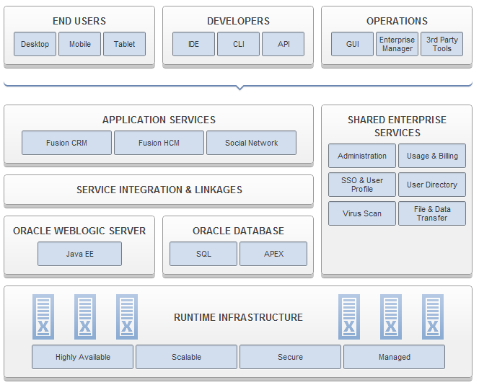
Task: Select the Scalable box
Action: (x=186, y=357)
